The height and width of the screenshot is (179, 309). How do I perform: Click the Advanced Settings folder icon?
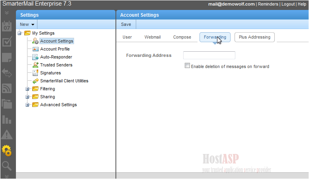[x=35, y=105]
